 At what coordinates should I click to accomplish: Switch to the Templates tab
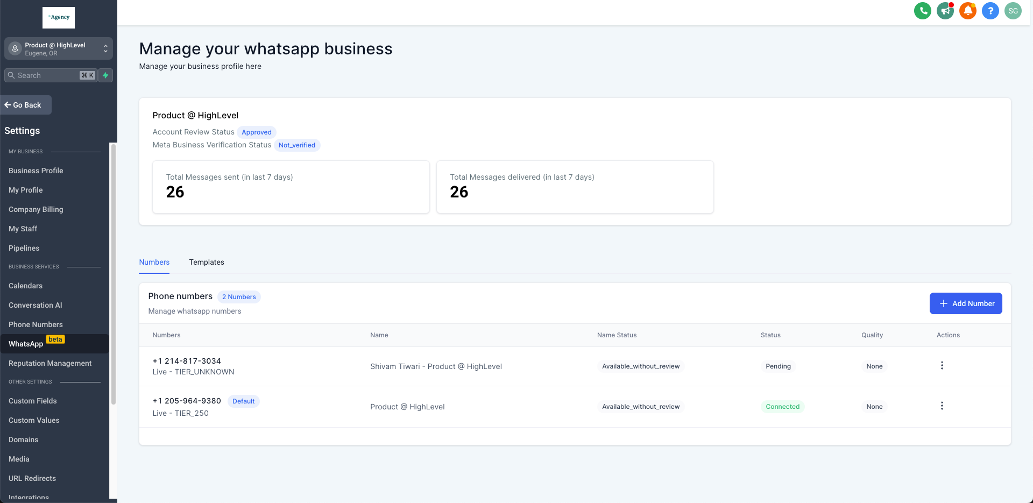click(x=207, y=262)
